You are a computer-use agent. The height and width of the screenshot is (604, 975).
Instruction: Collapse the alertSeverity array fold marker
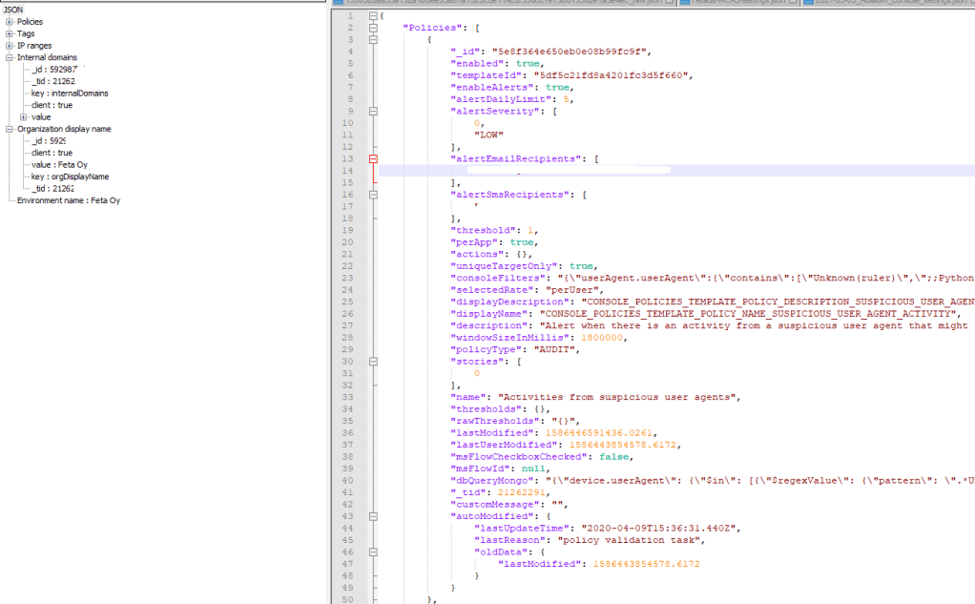pyautogui.click(x=373, y=111)
